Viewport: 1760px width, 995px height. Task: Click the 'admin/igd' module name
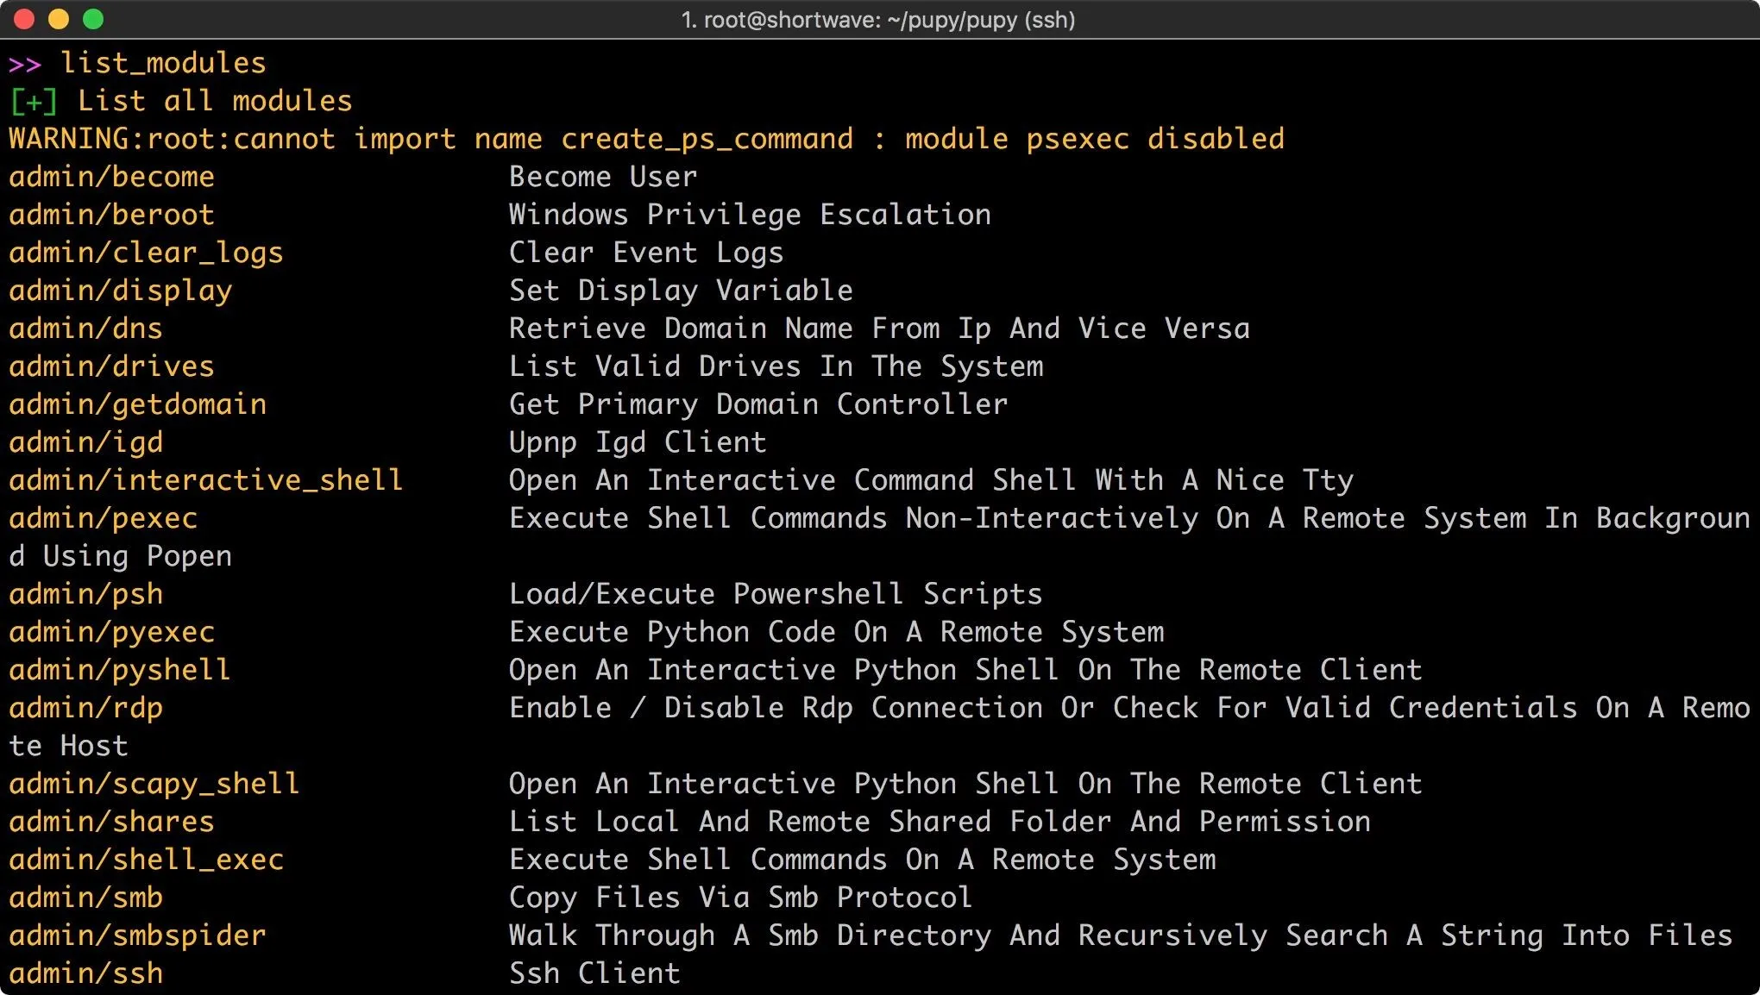[85, 442]
